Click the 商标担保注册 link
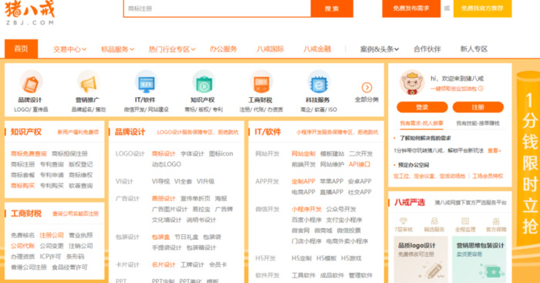The image size is (540, 283). tap(69, 153)
